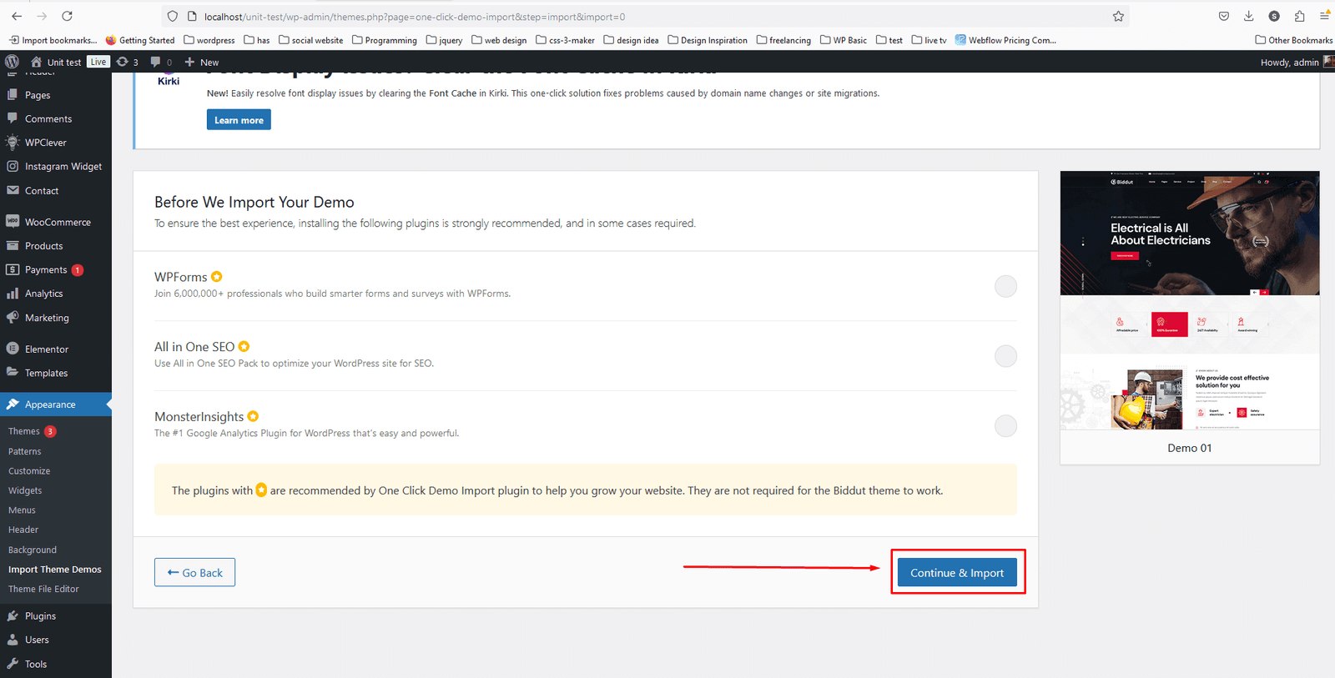Click the WordPress logo in admin bar
The height and width of the screenshot is (678, 1335).
[12, 62]
